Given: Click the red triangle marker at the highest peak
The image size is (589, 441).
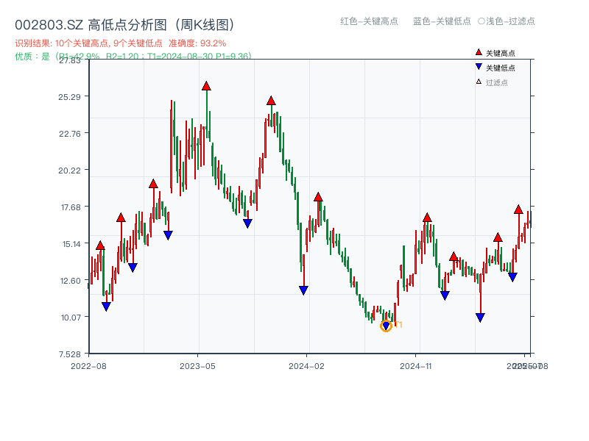Looking at the screenshot, I should pos(206,85).
